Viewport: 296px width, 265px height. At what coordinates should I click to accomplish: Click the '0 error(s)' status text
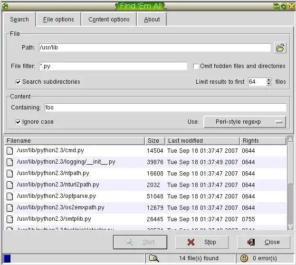coord(265,258)
